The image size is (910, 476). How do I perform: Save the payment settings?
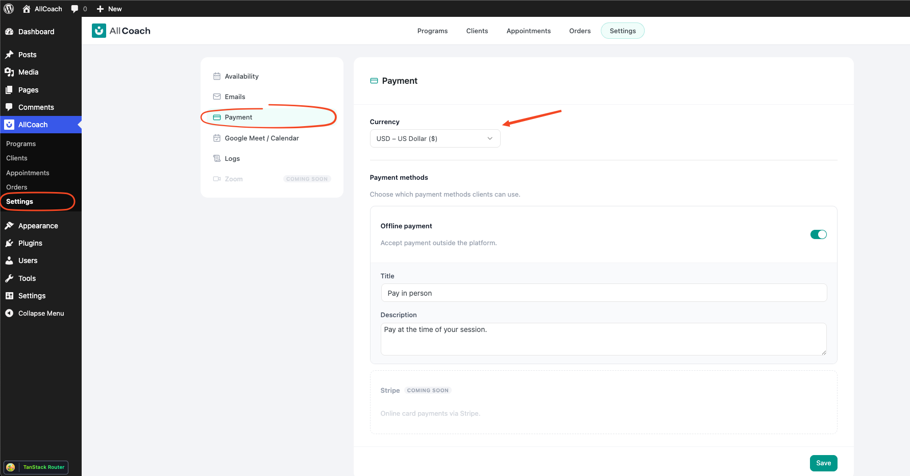coord(823,463)
